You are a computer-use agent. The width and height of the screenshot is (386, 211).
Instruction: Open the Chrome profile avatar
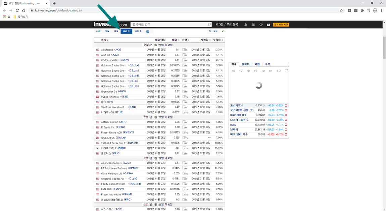[x=375, y=10]
